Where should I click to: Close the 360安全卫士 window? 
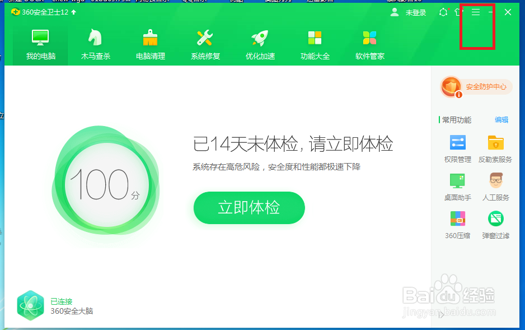pos(508,12)
